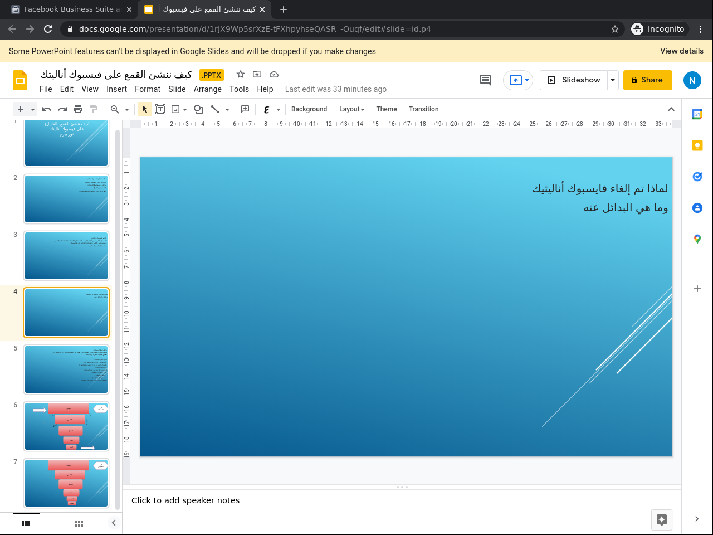Star the presentation

pyautogui.click(x=241, y=74)
